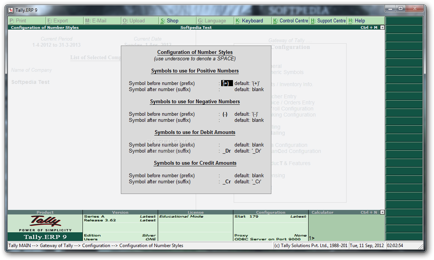The image size is (434, 260).
Task: Click the E: Export button
Action: 65,21
